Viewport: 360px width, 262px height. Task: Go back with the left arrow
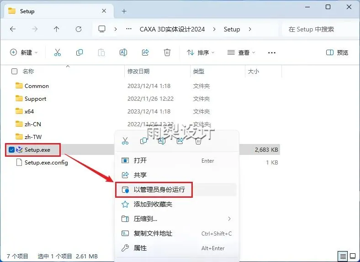click(x=13, y=29)
